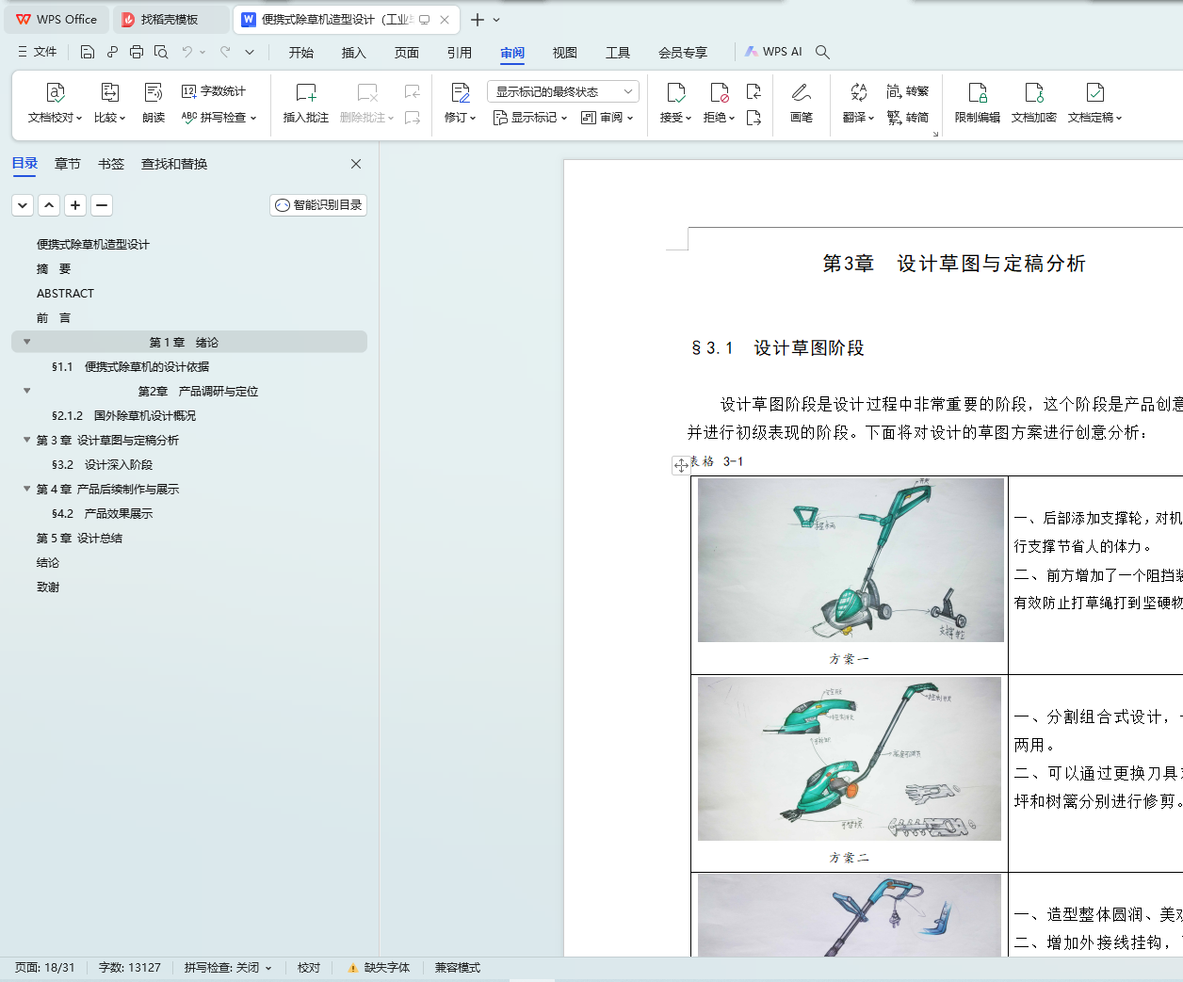The image size is (1183, 982).
Task: Click the 翻译 translate icon
Action: click(858, 92)
